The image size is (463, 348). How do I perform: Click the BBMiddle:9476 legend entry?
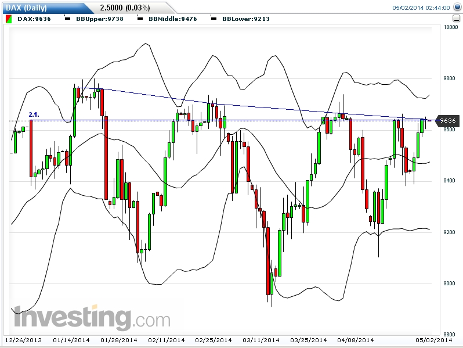(173, 19)
